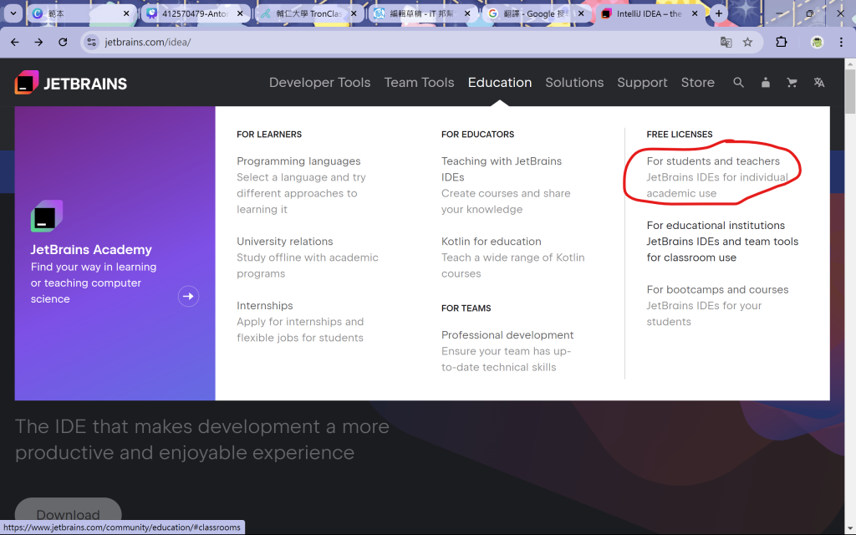Viewport: 856px width, 535px height.
Task: Open the Kotlin for education link
Action: (492, 242)
